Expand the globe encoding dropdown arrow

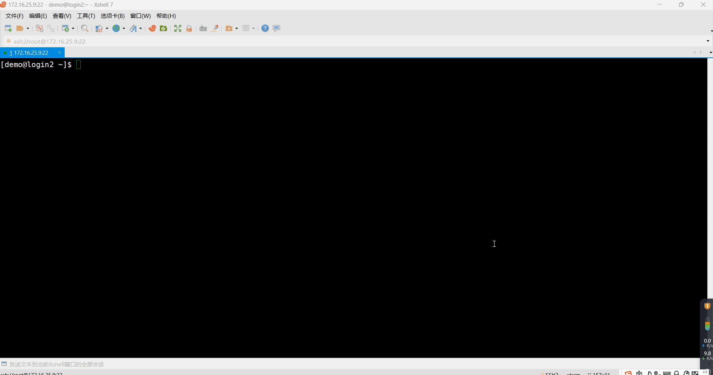pyautogui.click(x=124, y=28)
